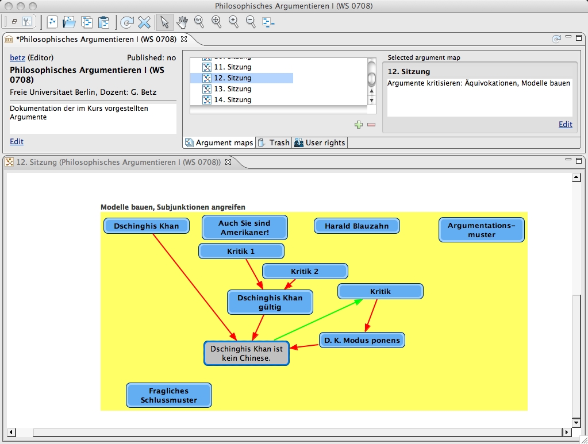Close the 12. Sitzung map editor tab
The image size is (588, 444).
click(x=228, y=162)
